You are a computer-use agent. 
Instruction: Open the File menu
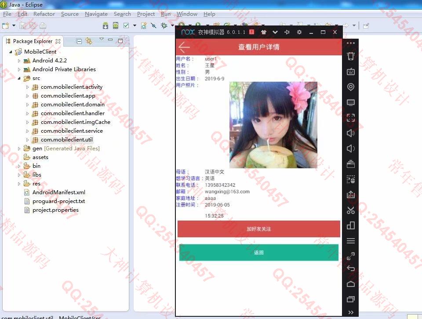click(7, 14)
